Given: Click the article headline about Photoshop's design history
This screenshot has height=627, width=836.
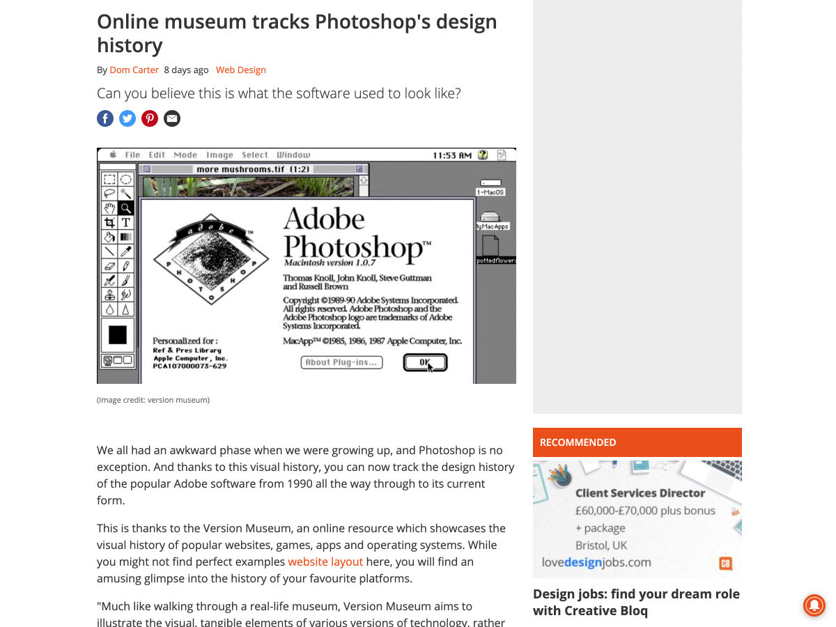Looking at the screenshot, I should [x=297, y=33].
